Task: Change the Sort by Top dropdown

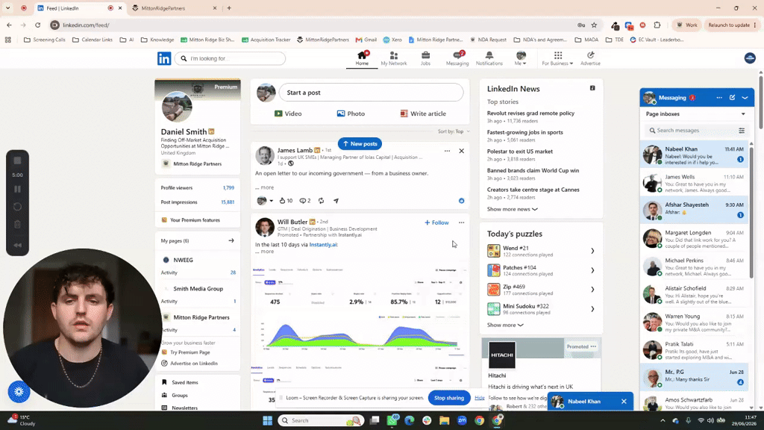Action: [454, 131]
